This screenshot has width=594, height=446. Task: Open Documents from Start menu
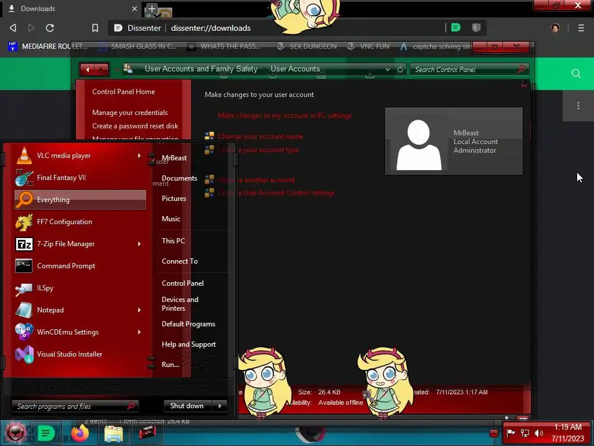[179, 178]
